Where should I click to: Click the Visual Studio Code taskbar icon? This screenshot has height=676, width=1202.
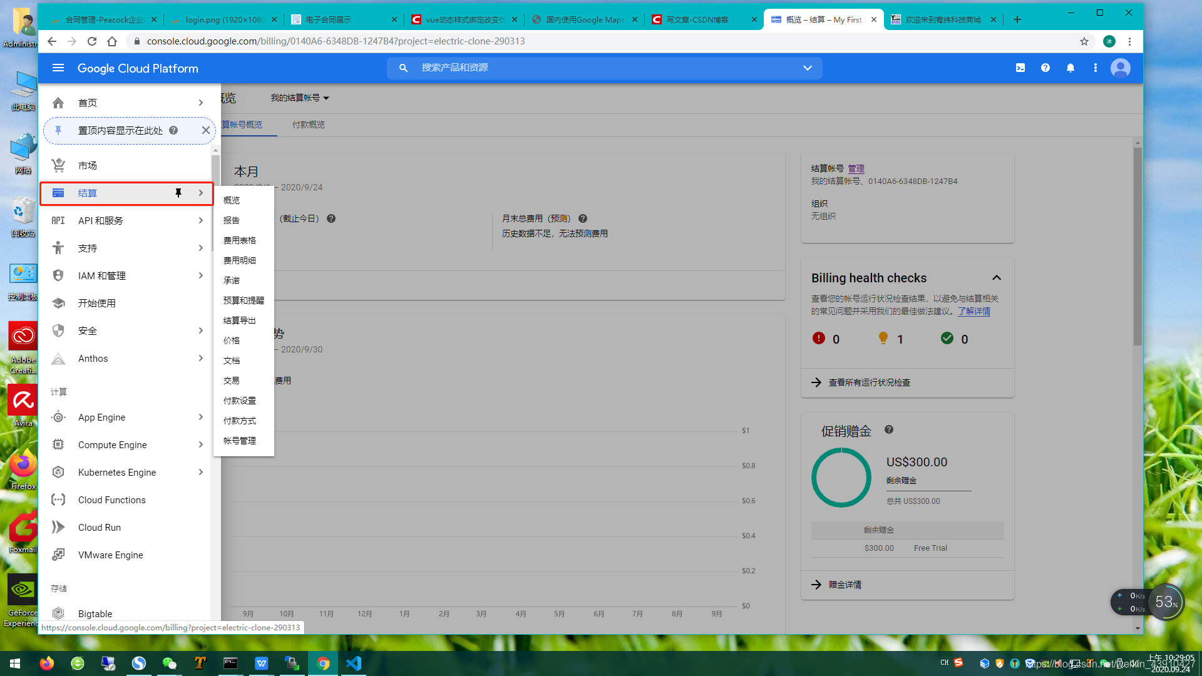coord(354,663)
